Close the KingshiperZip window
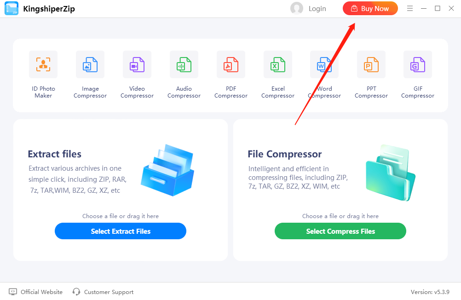The image size is (461, 300). tap(451, 8)
